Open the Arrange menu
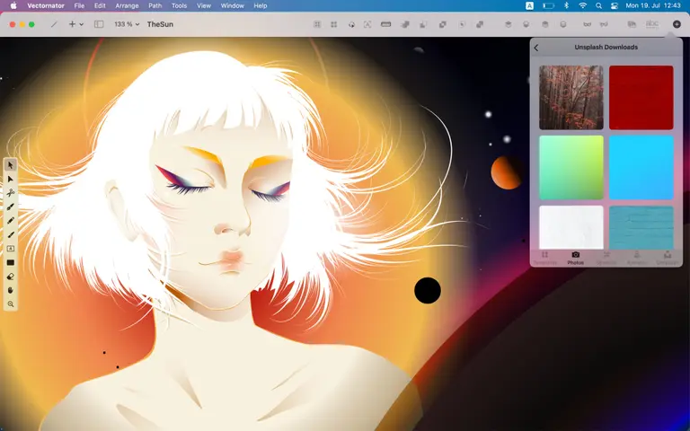Image resolution: width=690 pixels, height=431 pixels. point(128,5)
